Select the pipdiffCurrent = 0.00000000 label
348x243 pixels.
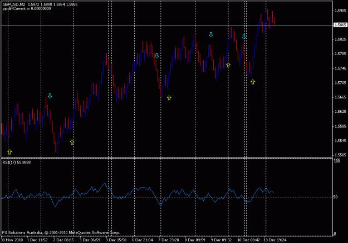click(x=27, y=9)
